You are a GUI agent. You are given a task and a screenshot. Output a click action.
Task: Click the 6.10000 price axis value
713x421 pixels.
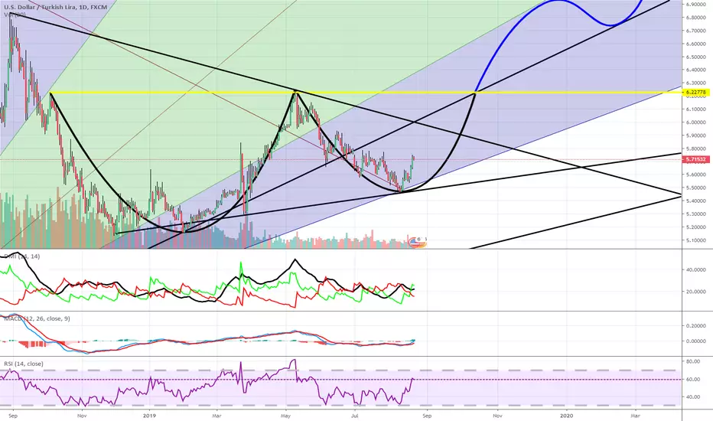point(696,109)
